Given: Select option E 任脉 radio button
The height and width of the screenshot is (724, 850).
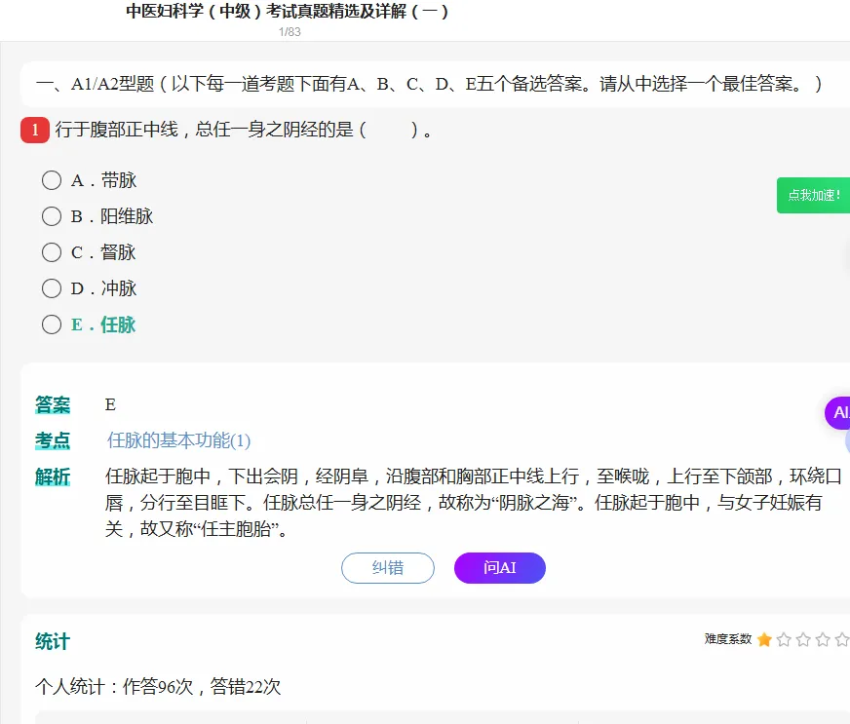Looking at the screenshot, I should (52, 324).
